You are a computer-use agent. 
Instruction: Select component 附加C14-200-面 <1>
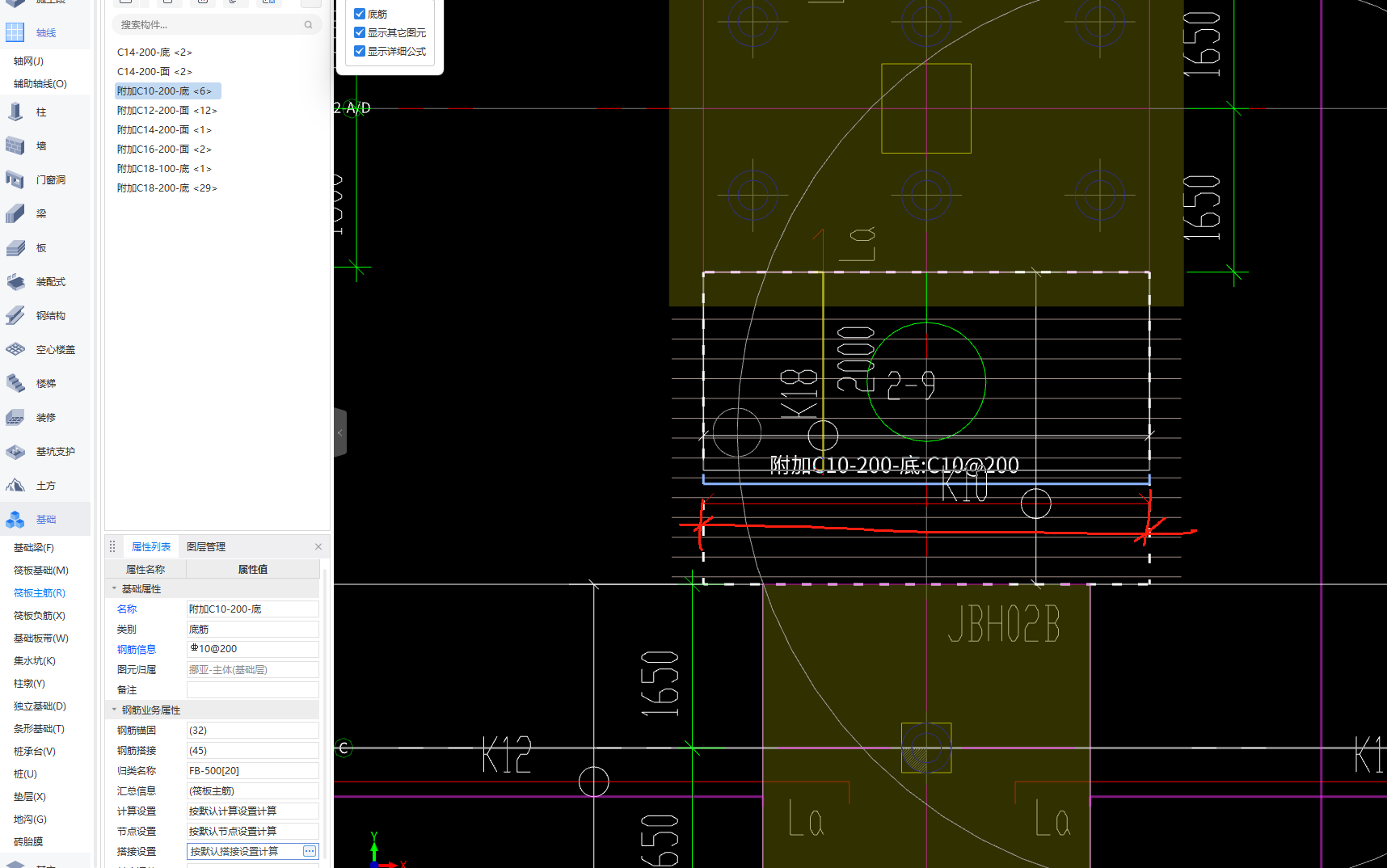(164, 130)
